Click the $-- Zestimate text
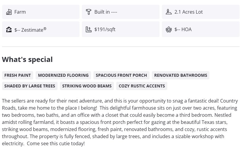The width and height of the screenshot is (242, 147). 30,30
